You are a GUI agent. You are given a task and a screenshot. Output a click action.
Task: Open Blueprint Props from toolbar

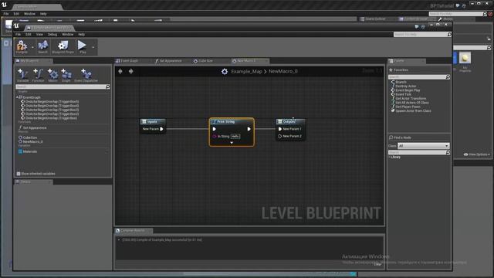point(63,46)
